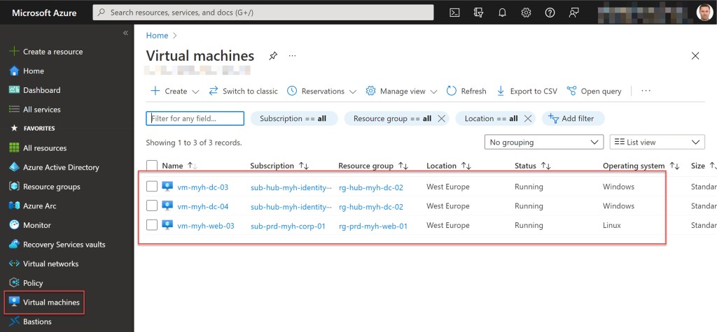Viewport: 717px width, 332px height.
Task: Check the vm-myh-web-03 checkbox
Action: coord(152,226)
